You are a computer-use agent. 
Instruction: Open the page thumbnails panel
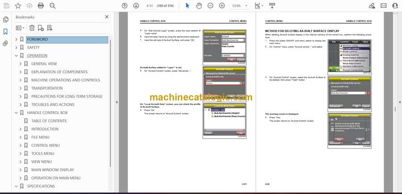click(6, 20)
